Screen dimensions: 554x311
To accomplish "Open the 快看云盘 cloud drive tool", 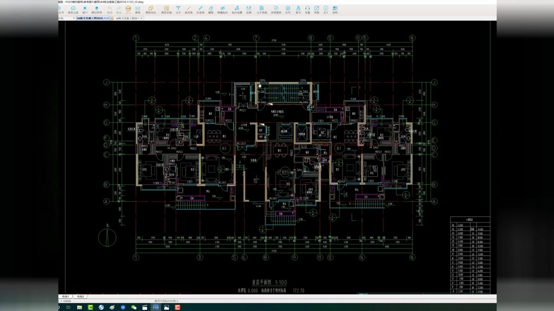I will 73,10.
